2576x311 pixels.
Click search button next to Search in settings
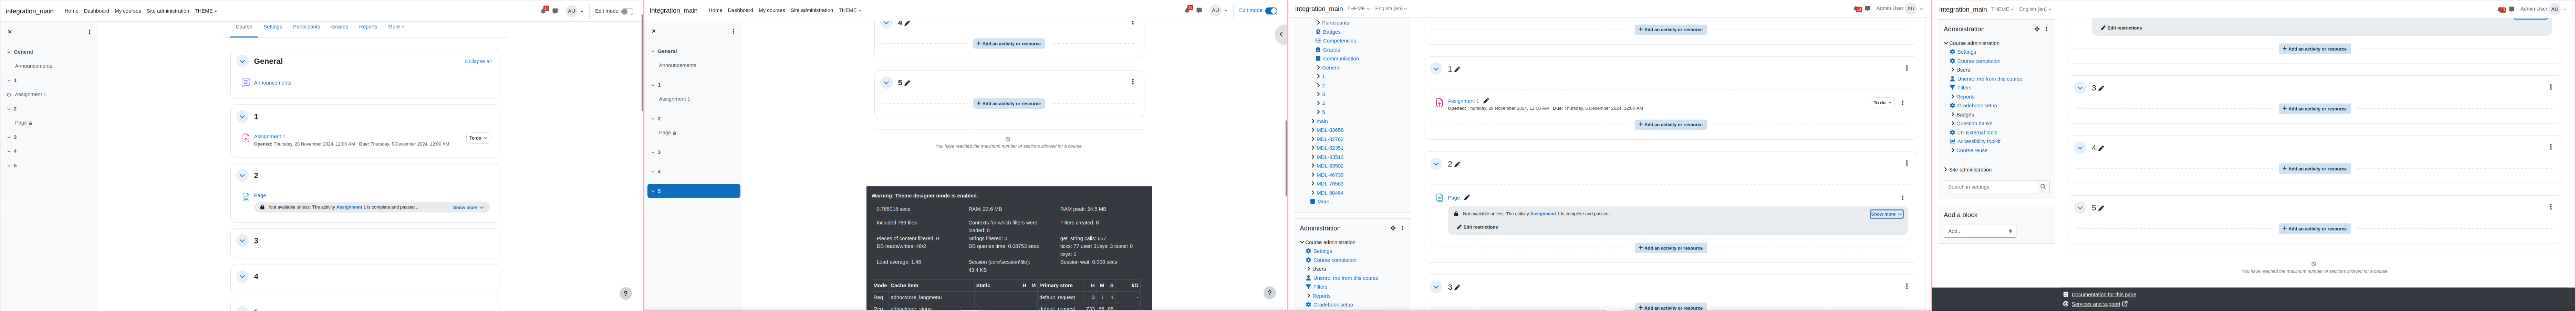click(x=2043, y=187)
